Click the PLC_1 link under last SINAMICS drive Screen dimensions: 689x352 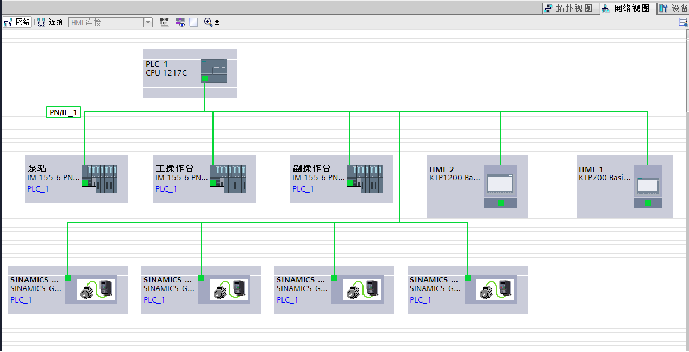(x=421, y=300)
